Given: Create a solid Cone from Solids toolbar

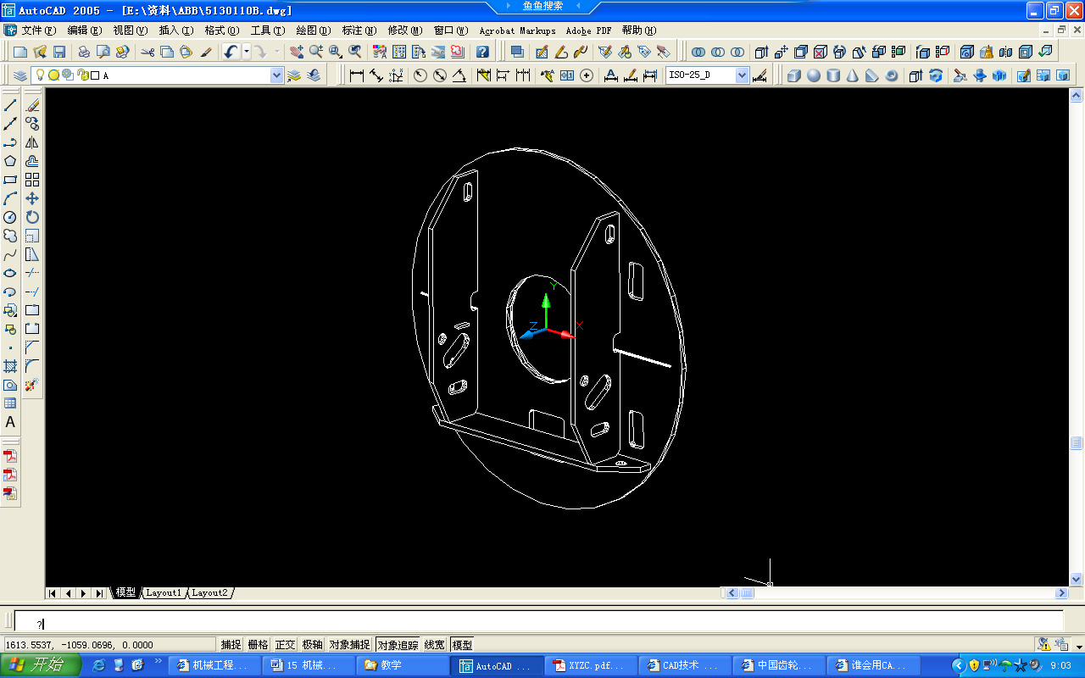Looking at the screenshot, I should (853, 75).
